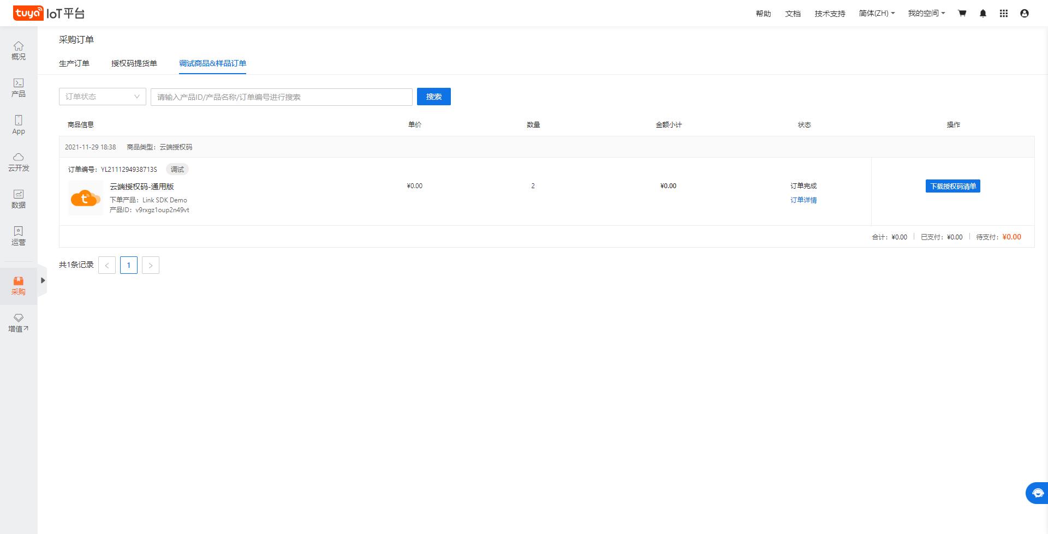Click the quantity value 2
This screenshot has width=1048, height=534.
[x=533, y=186]
